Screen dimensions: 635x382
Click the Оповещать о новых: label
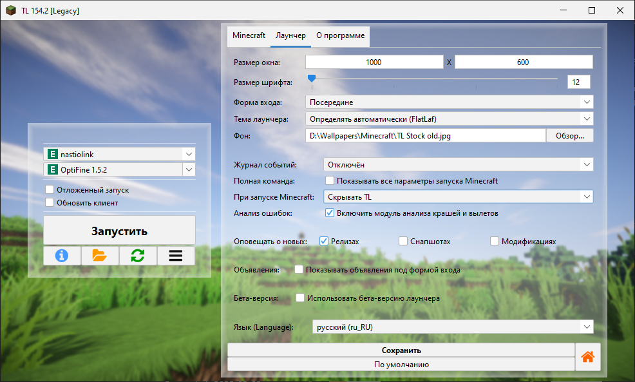[270, 242]
